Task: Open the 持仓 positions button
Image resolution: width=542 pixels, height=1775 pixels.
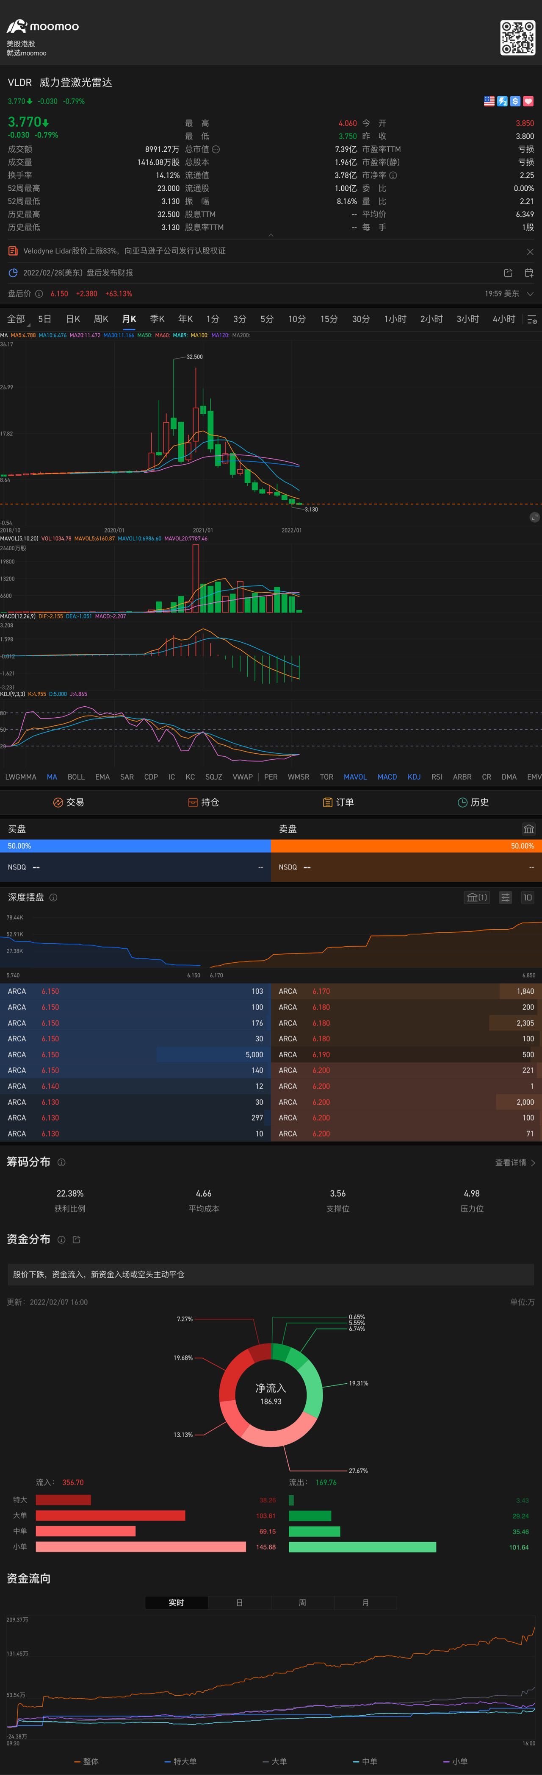Action: coord(204,802)
